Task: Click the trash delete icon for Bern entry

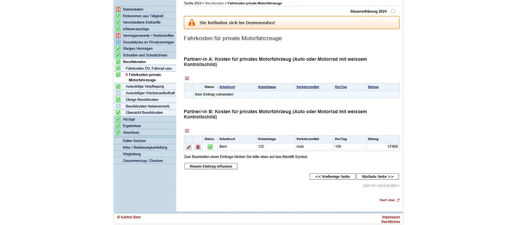Action: tap(198, 147)
